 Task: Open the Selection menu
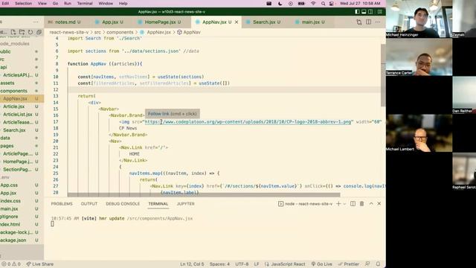tap(23, 3)
